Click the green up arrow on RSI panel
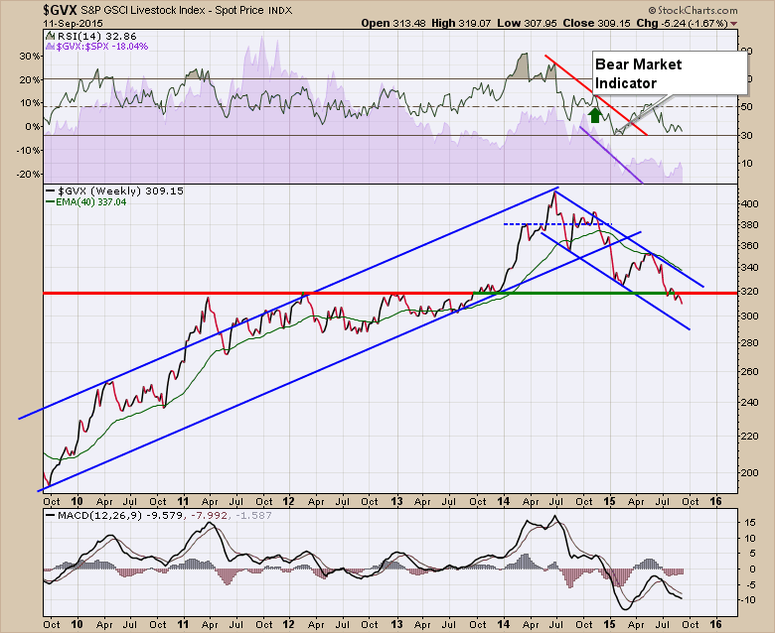Screen dimensions: 775x633 [x=595, y=115]
